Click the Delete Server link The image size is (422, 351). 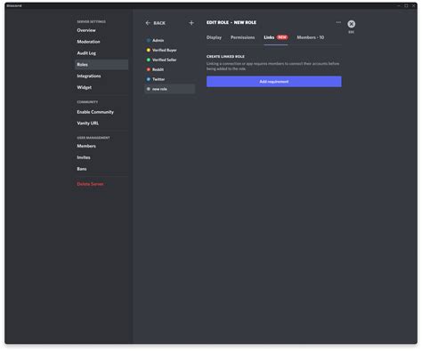pyautogui.click(x=90, y=184)
